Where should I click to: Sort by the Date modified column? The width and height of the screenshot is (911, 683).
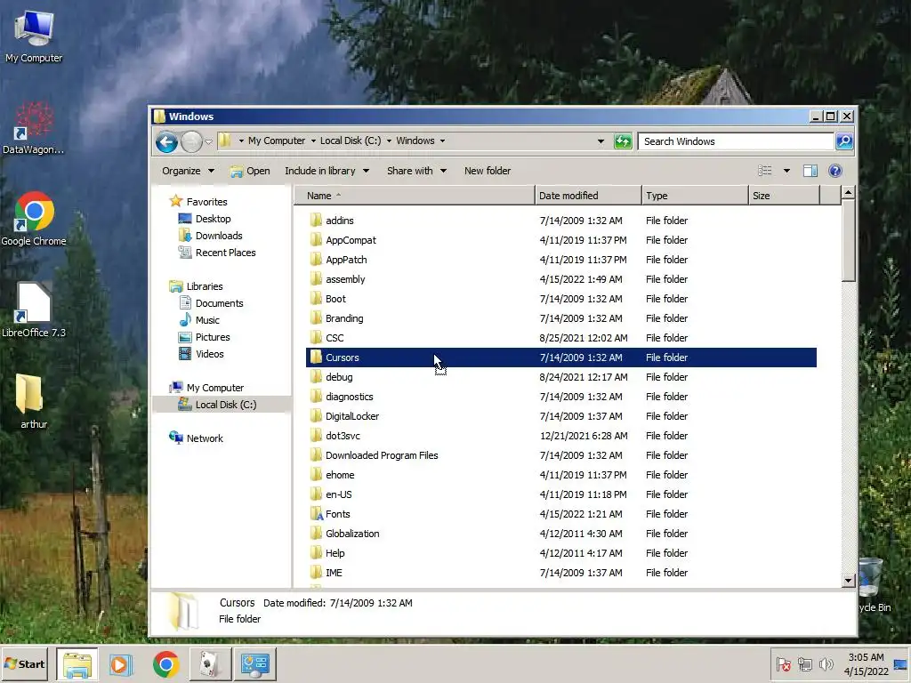pyautogui.click(x=588, y=196)
